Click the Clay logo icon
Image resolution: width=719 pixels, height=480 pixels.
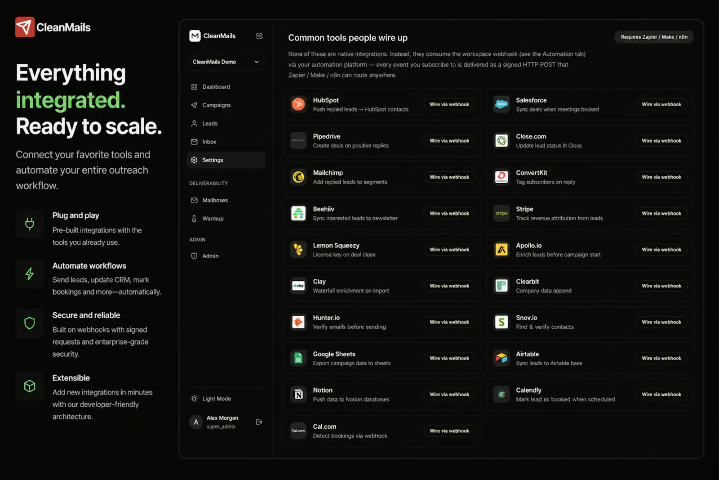[x=298, y=286]
